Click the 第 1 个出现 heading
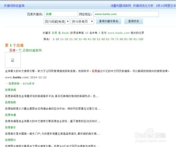 [14, 45]
